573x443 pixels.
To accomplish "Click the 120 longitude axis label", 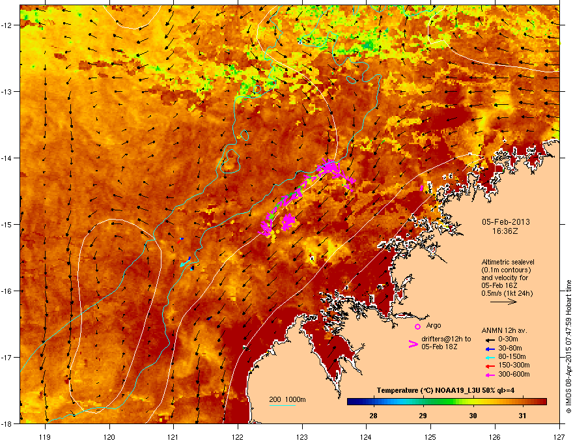I will pyautogui.click(x=109, y=436).
